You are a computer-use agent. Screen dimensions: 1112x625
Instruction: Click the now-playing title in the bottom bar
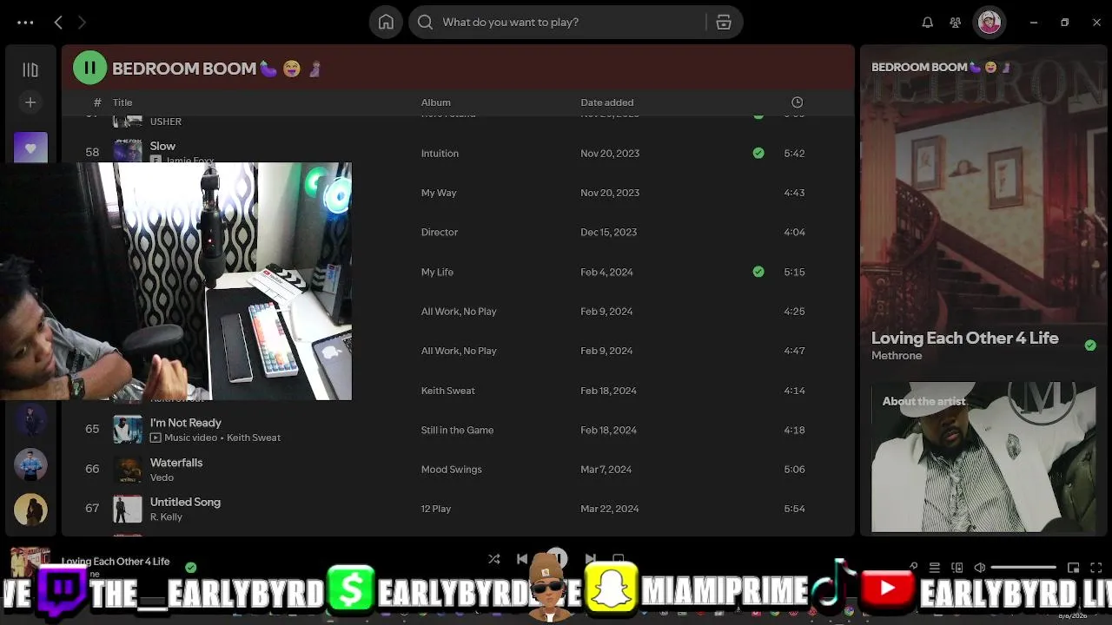(116, 562)
